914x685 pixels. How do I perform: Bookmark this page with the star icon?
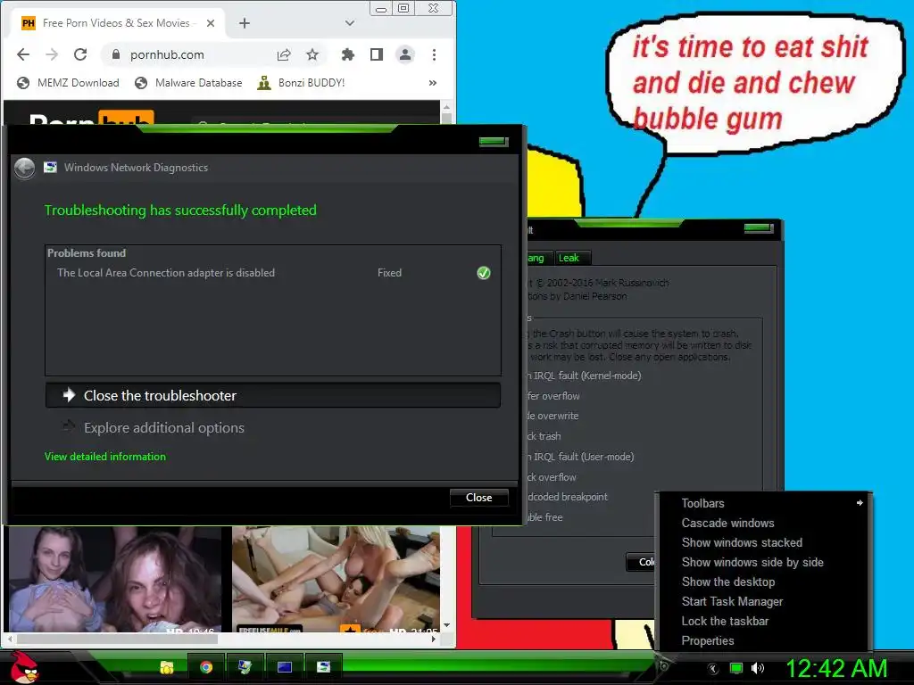click(x=312, y=54)
